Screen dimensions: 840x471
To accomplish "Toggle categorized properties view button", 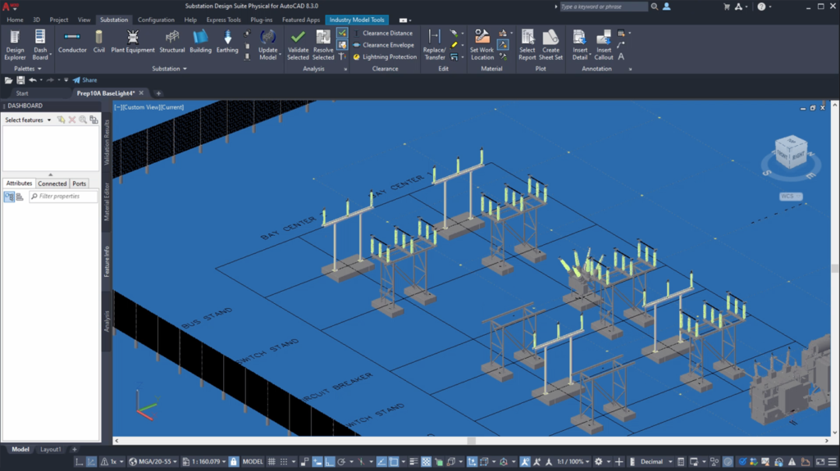I will click(x=9, y=197).
